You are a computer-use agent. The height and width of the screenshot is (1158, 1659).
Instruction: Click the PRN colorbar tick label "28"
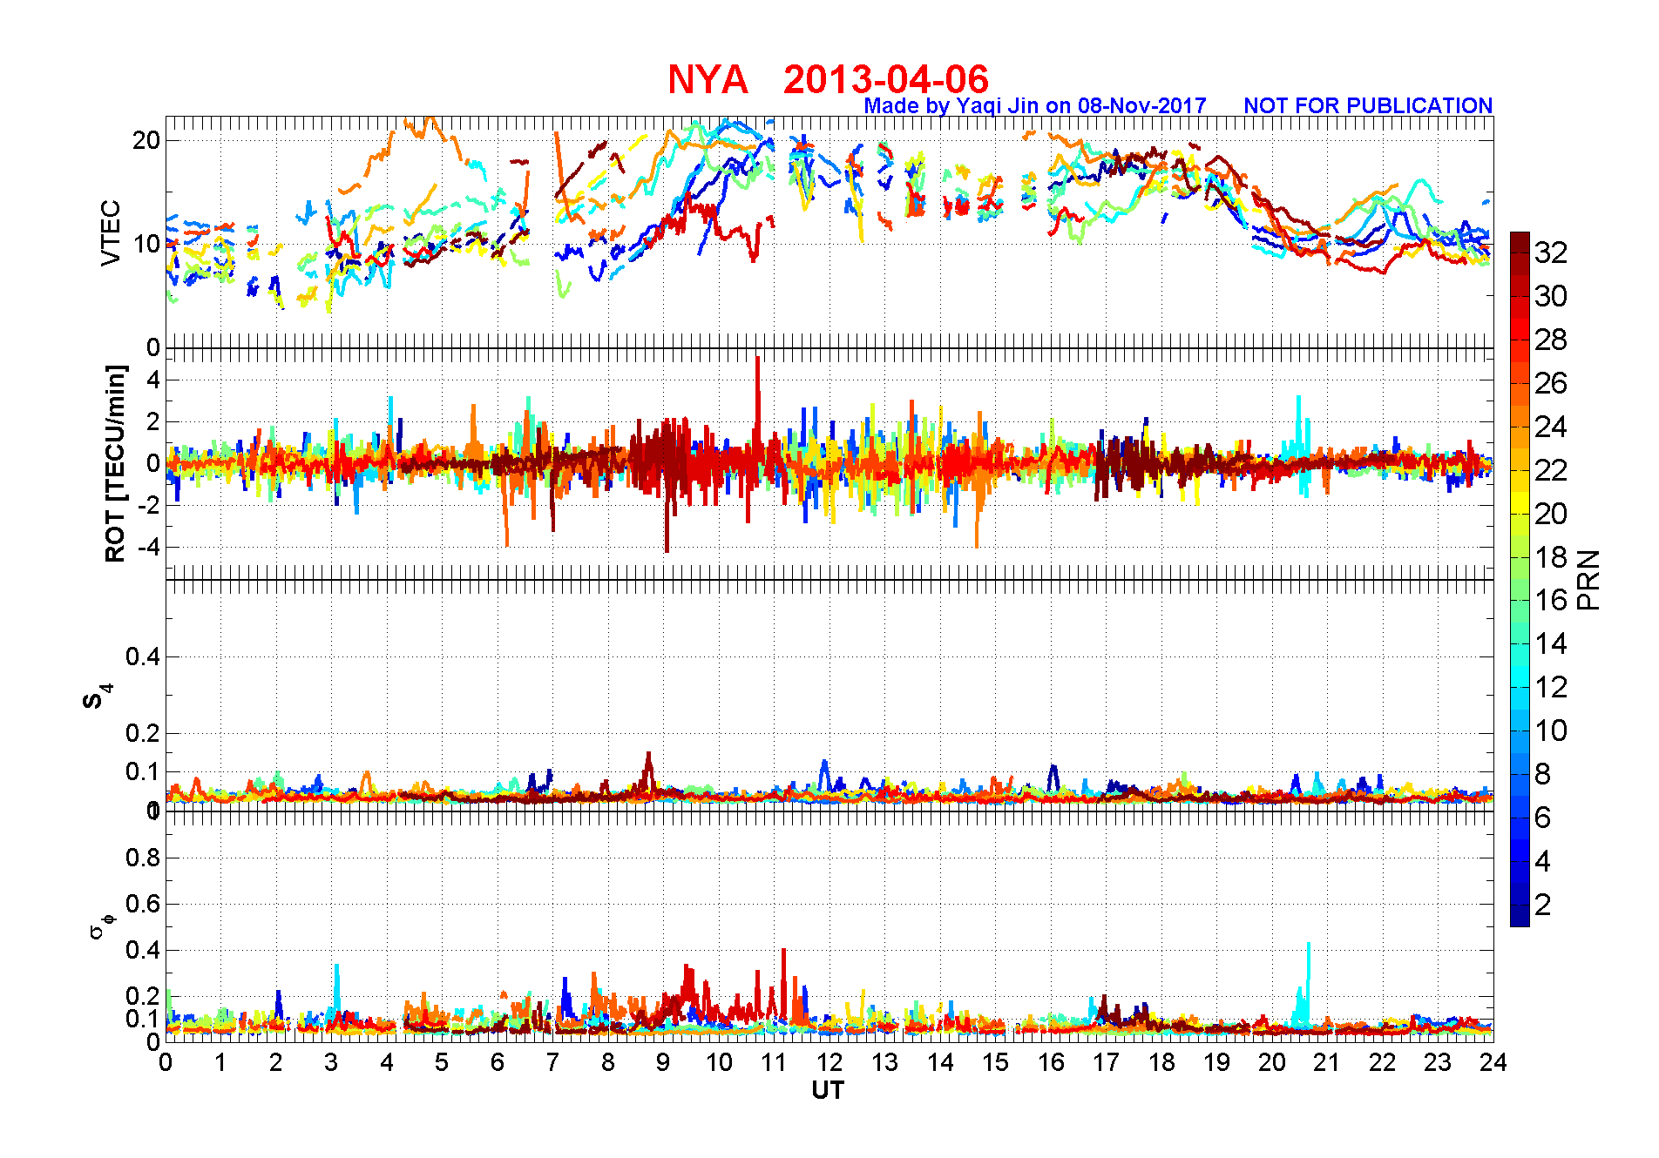(1551, 340)
